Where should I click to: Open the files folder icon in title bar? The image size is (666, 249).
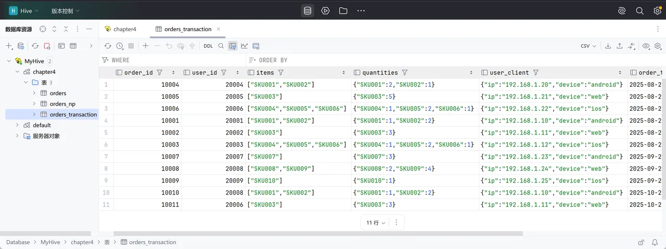pos(343,10)
